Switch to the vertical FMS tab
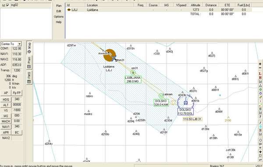Image resolution: width=263 pixels, height=167 pixels. pyautogui.click(x=29, y=78)
